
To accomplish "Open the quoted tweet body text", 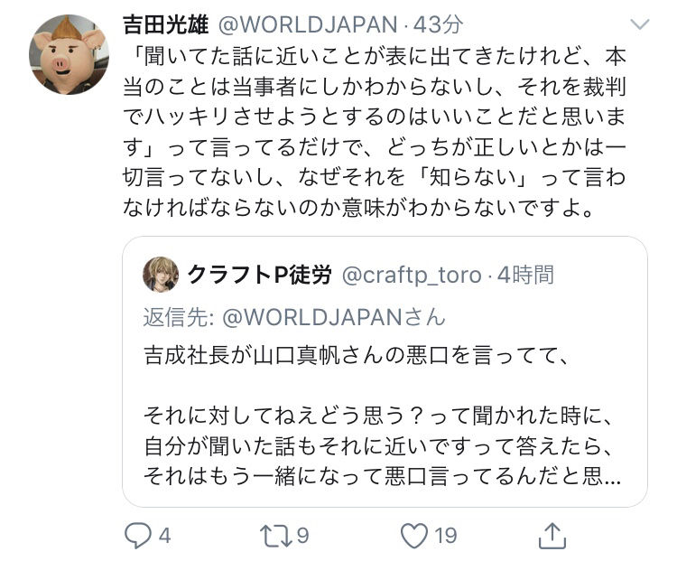I will point(382,416).
